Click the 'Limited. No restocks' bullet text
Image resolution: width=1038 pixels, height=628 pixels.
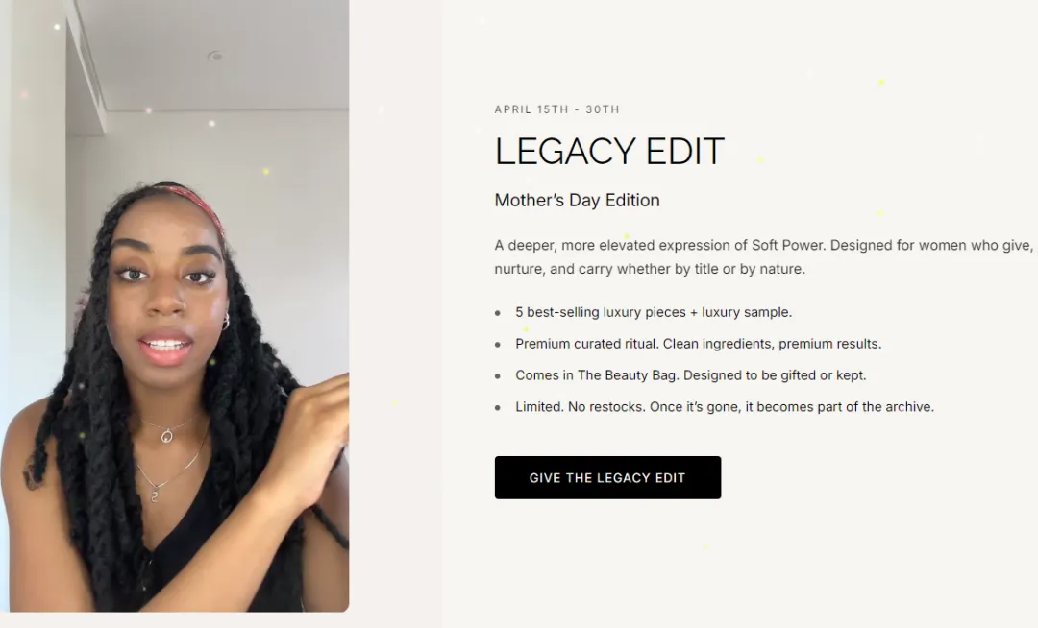725,407
